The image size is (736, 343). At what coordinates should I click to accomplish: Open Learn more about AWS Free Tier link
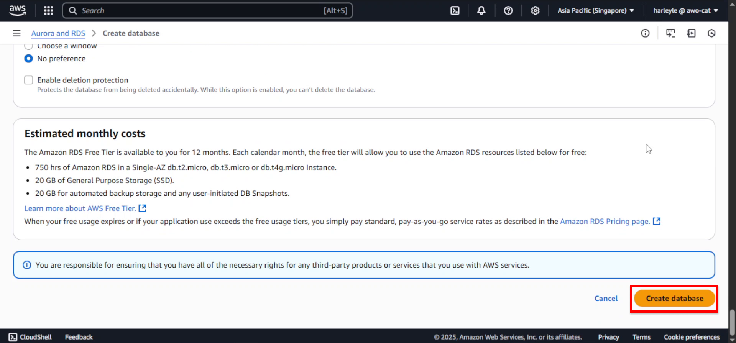click(x=80, y=208)
